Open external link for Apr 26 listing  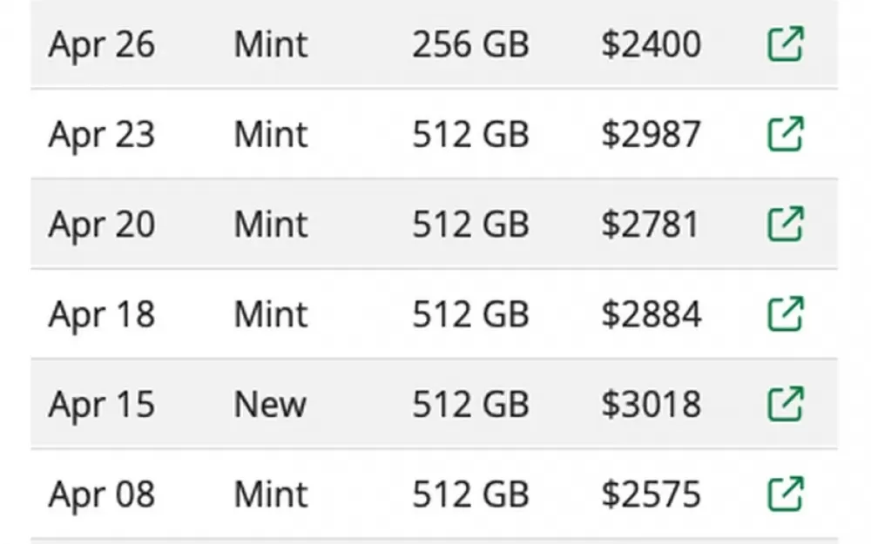[x=786, y=44]
